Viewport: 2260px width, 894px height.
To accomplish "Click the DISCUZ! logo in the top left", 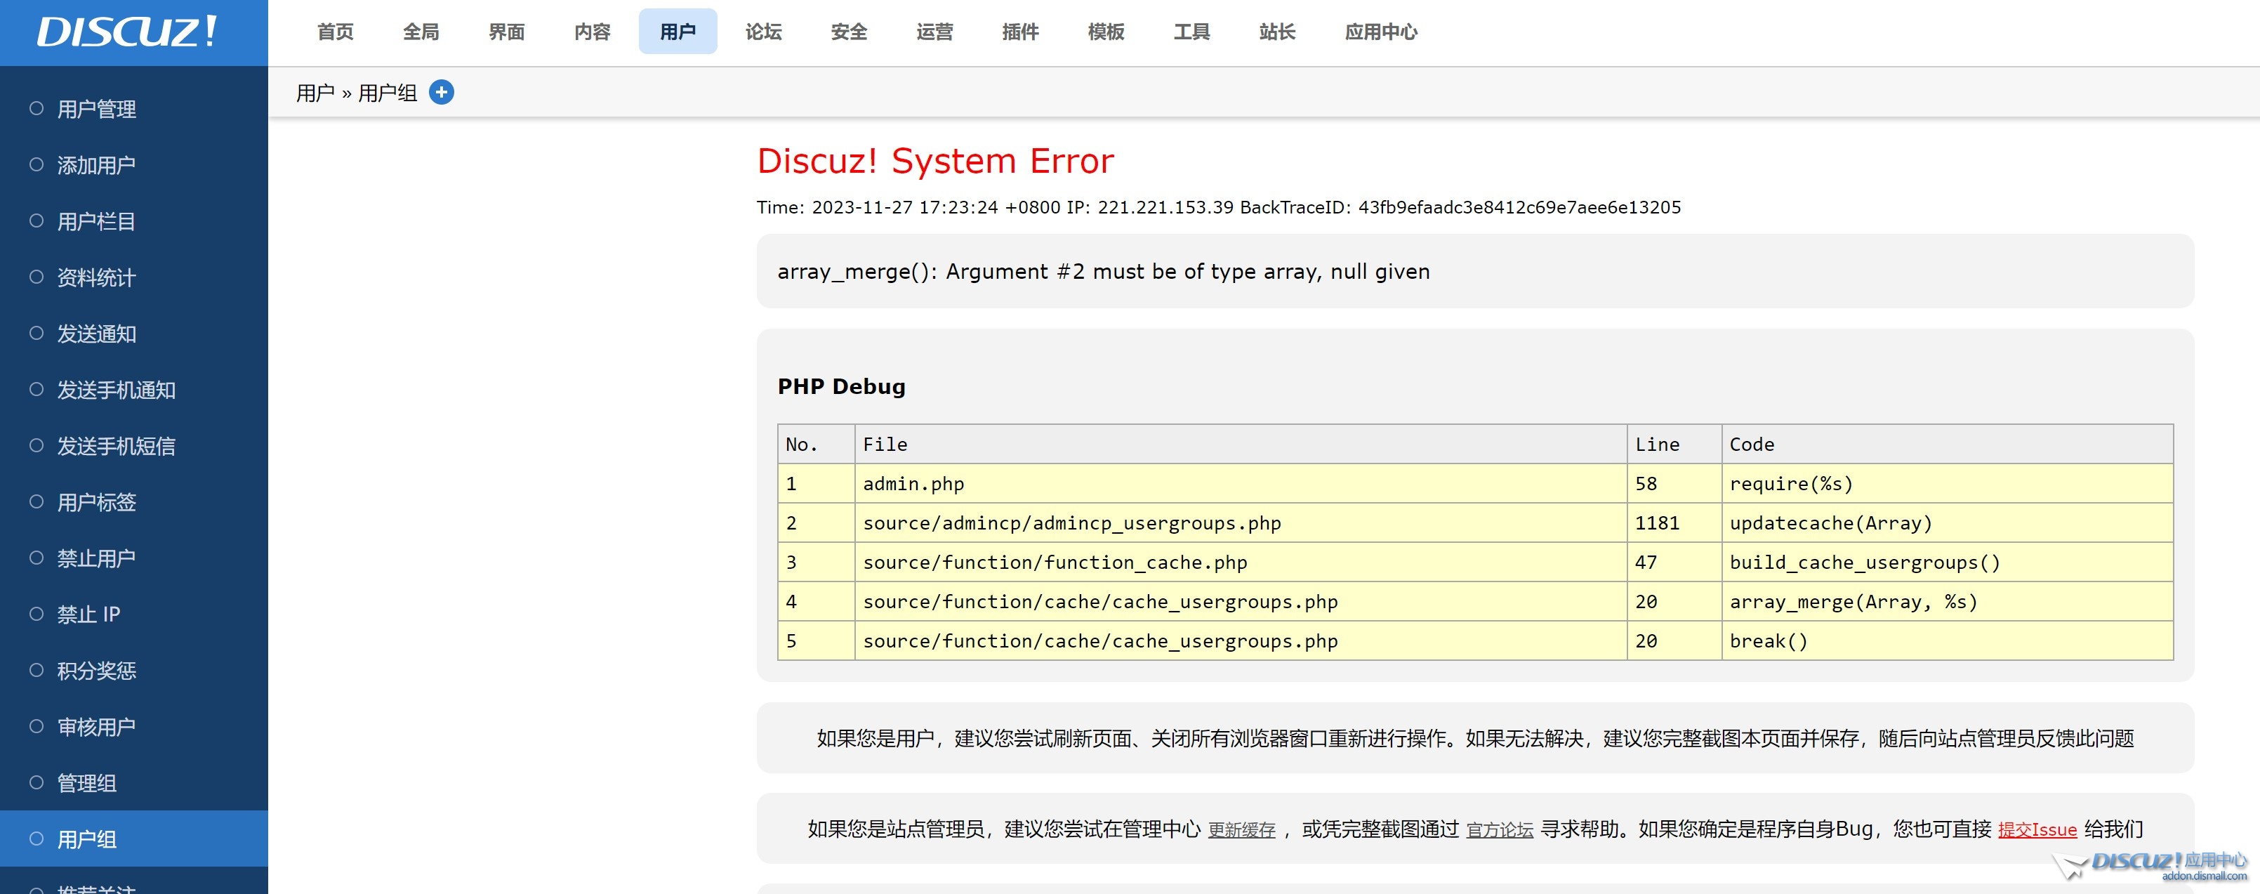I will pyautogui.click(x=123, y=32).
